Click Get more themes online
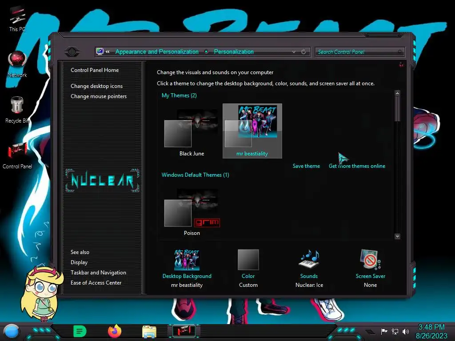This screenshot has width=455, height=341. click(x=357, y=166)
